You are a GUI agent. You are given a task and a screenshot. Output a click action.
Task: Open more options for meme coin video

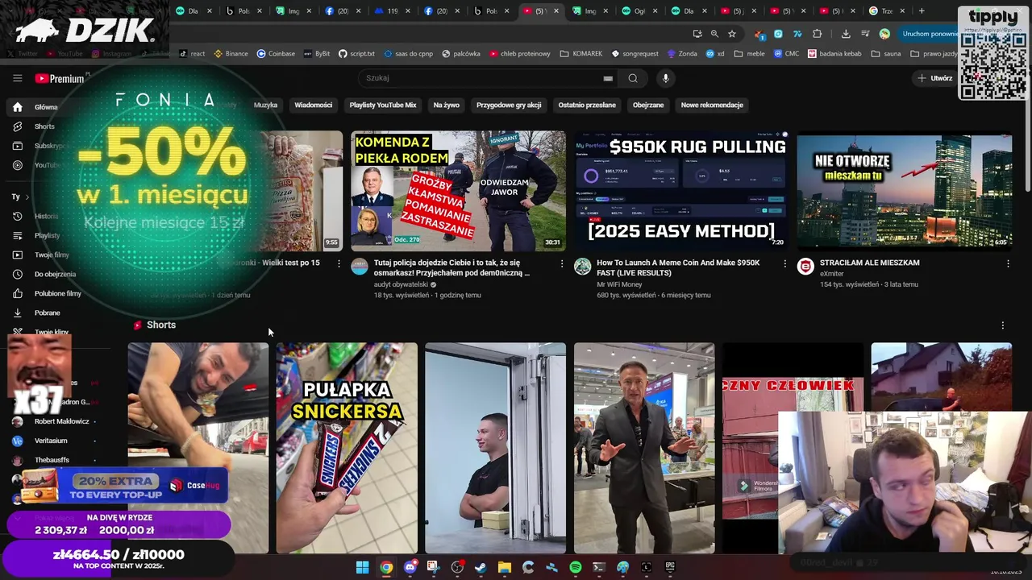click(x=784, y=263)
